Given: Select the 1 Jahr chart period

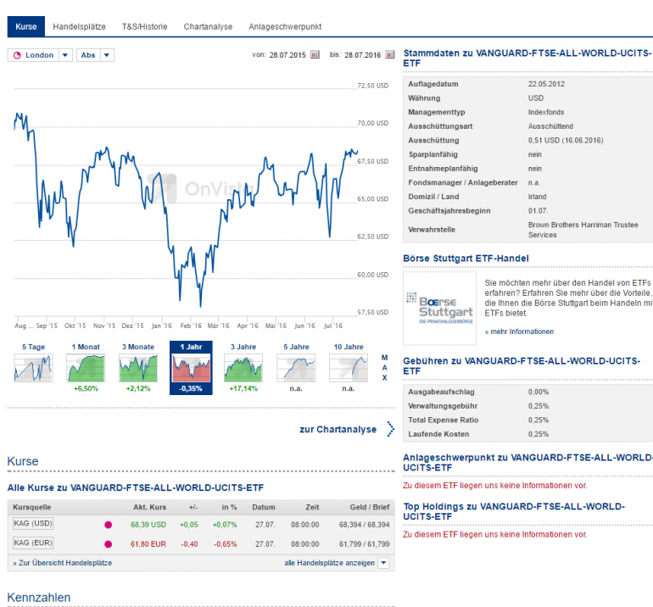Looking at the screenshot, I should click(191, 368).
